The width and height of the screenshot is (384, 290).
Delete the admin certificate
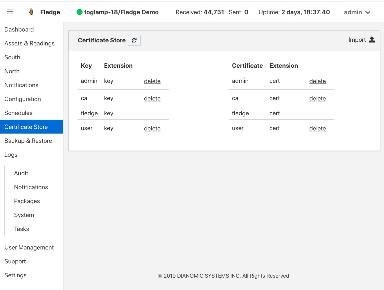pos(318,81)
